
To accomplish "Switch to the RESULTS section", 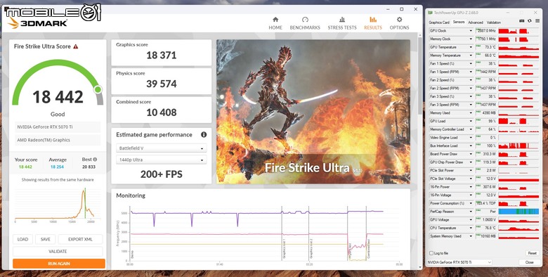I will [373, 23].
